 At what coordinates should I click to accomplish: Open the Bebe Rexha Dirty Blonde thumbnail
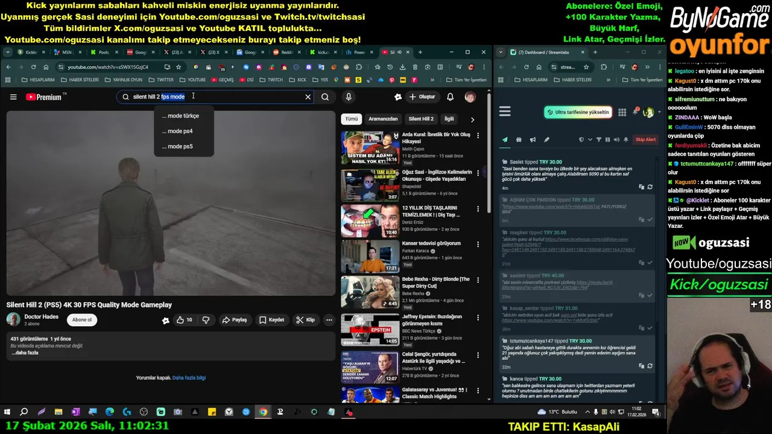pyautogui.click(x=370, y=292)
